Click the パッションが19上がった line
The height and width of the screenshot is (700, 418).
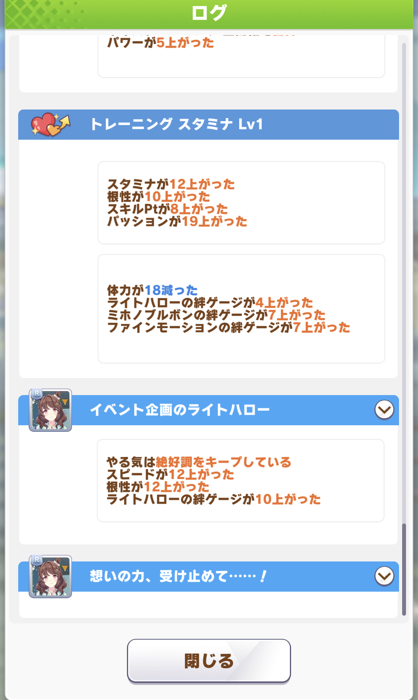tap(177, 221)
